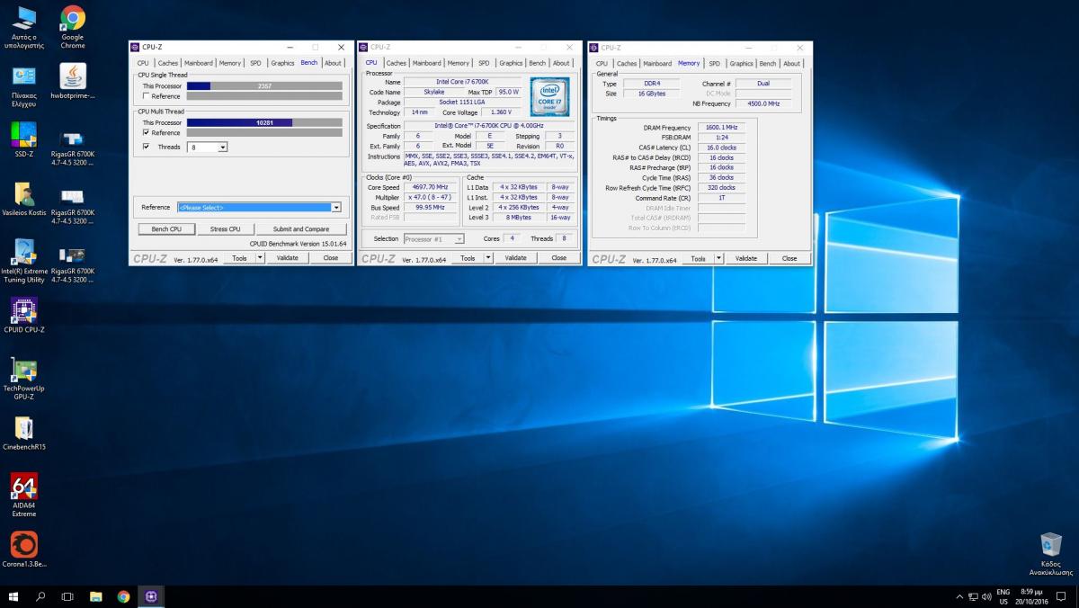The width and height of the screenshot is (1079, 608).
Task: Click the Specification i7-6700K CPU @ 4.00GHz text
Action: (x=489, y=126)
